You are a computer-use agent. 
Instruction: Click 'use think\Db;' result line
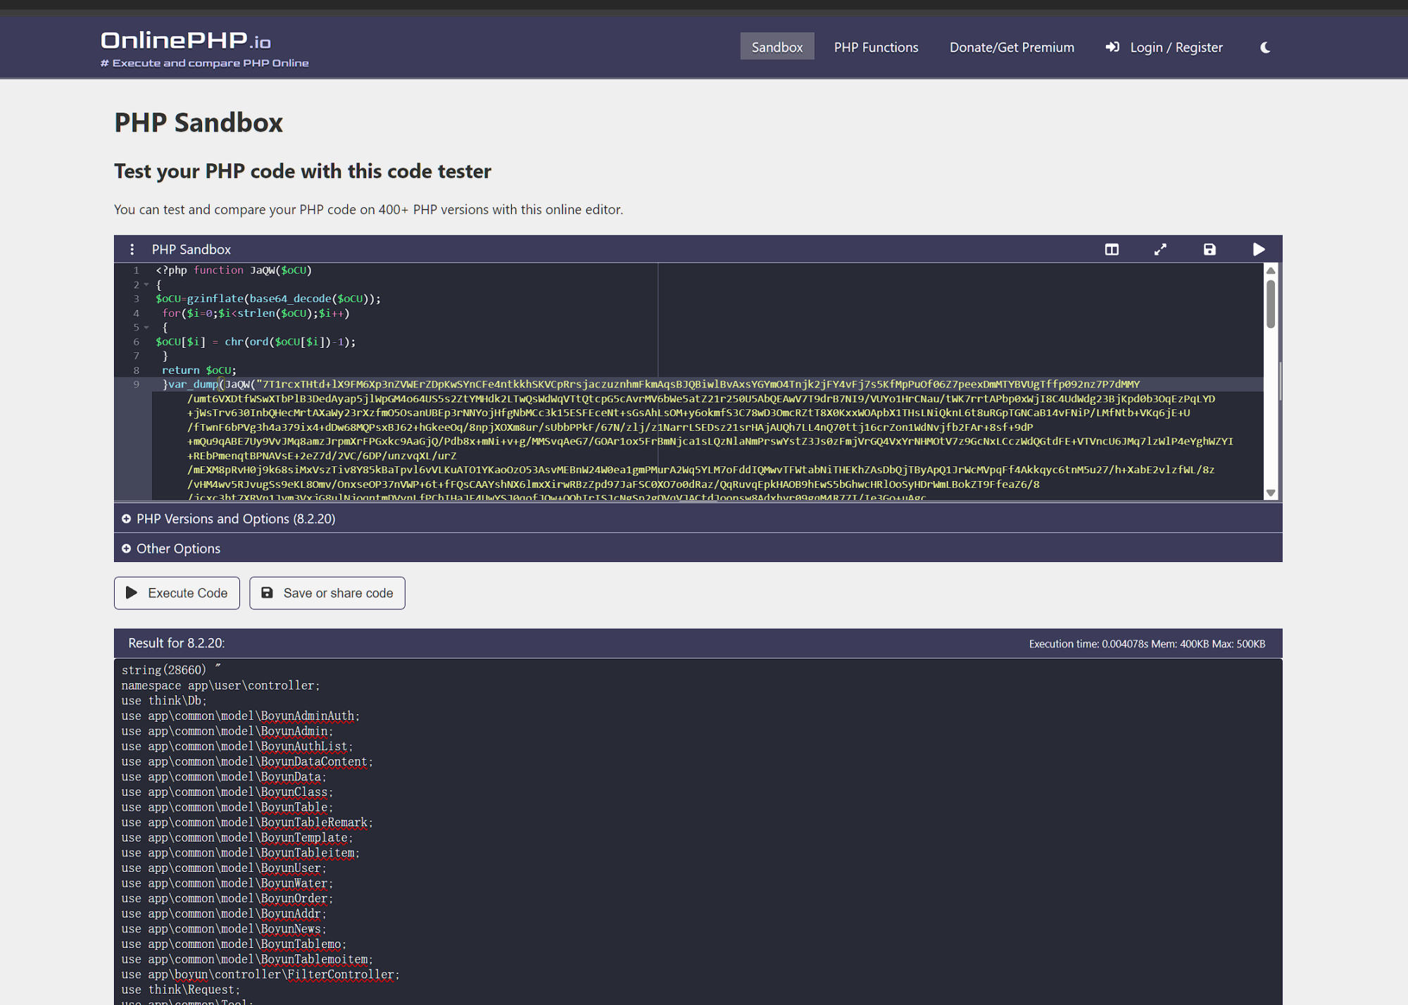coord(163,701)
